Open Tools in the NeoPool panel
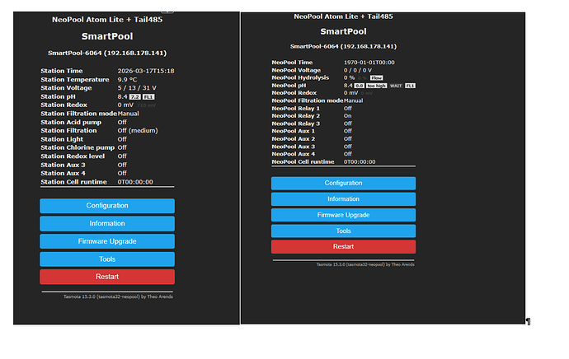Screen dimensions: 569x359 343,231
